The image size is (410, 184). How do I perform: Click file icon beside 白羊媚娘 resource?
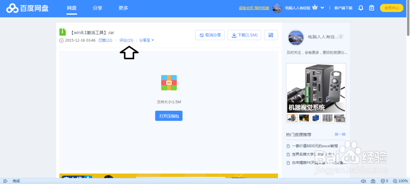click(x=288, y=163)
